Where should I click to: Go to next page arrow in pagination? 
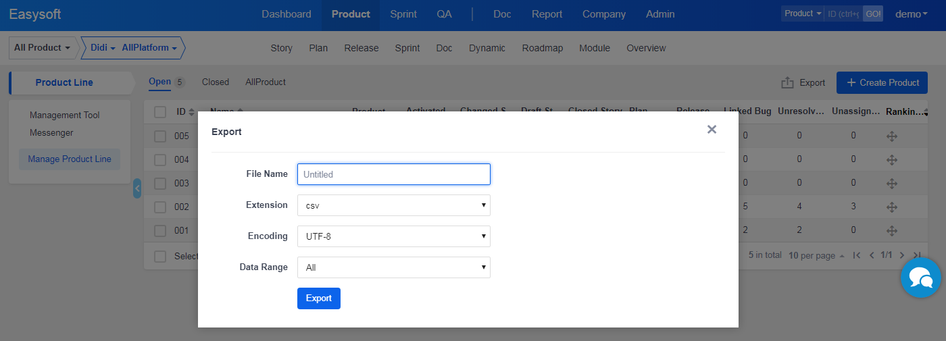coord(901,255)
